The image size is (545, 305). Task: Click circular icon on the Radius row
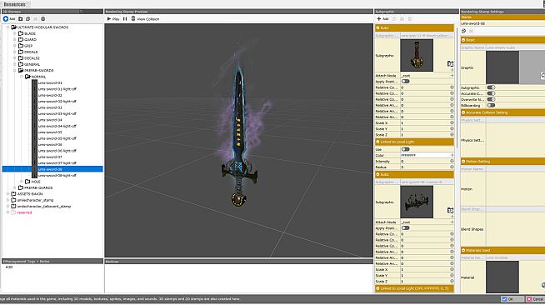point(452,167)
